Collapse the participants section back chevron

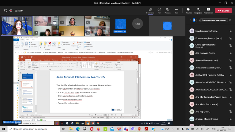coord(191,20)
